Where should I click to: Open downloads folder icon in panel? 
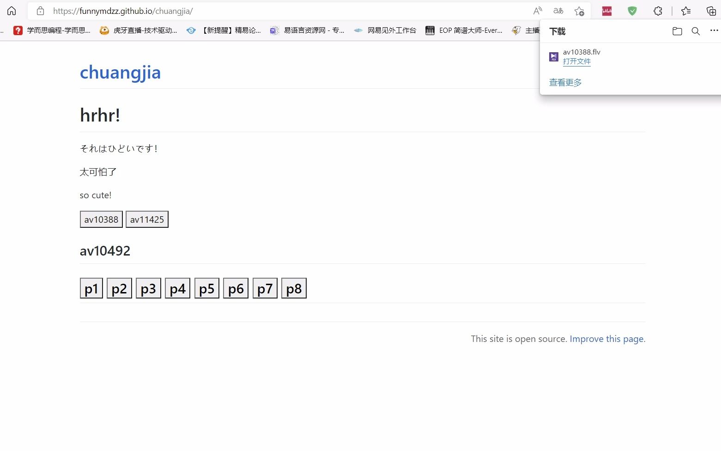point(677,31)
